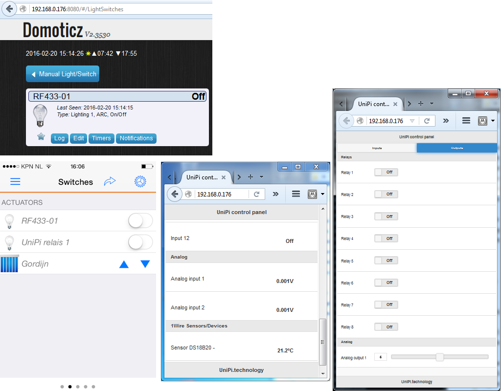
Task: Open the Gordijn blinds with the up arrow
Action: [124, 264]
